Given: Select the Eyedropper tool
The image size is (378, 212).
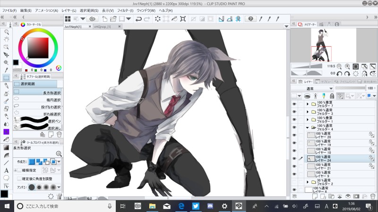Looking at the screenshot, I should pos(6,70).
